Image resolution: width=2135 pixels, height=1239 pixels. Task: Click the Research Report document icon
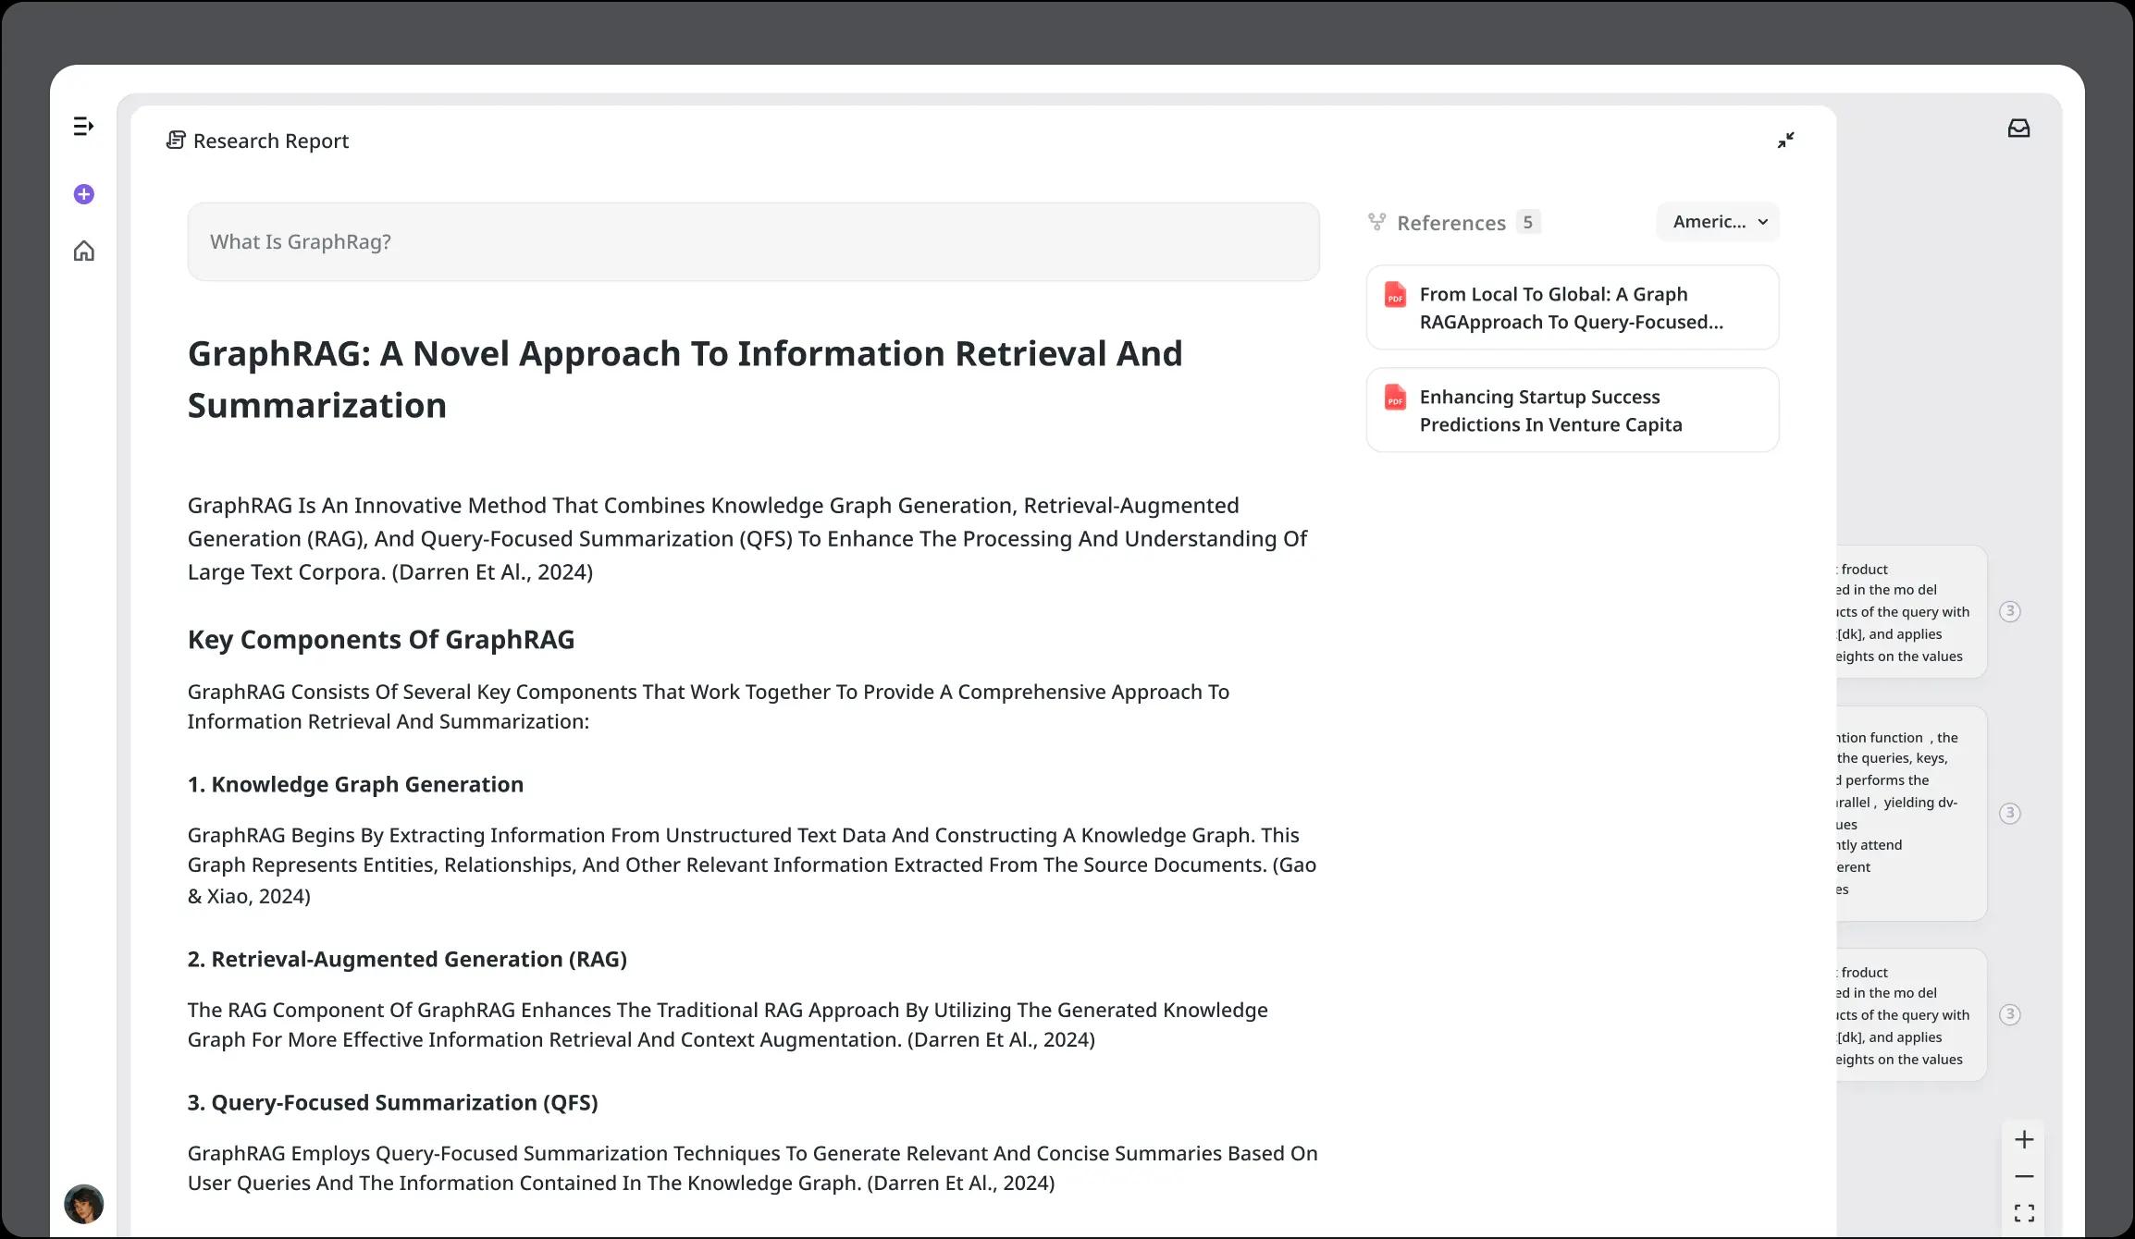(x=176, y=141)
